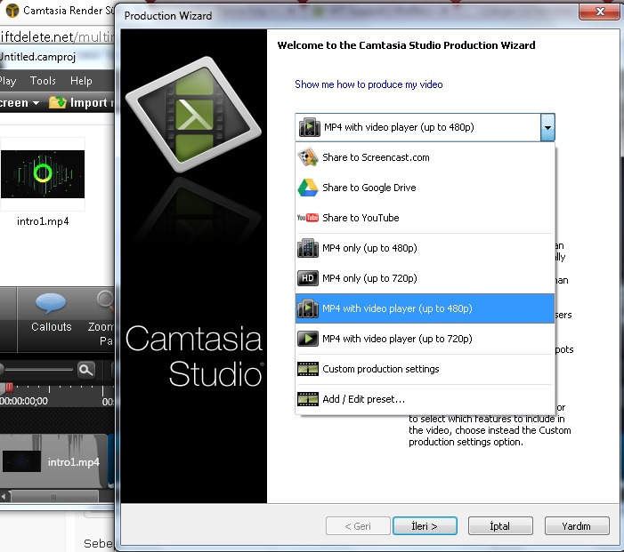Click the timeline zoom slider track
The width and height of the screenshot is (624, 552).
[x=36, y=370]
